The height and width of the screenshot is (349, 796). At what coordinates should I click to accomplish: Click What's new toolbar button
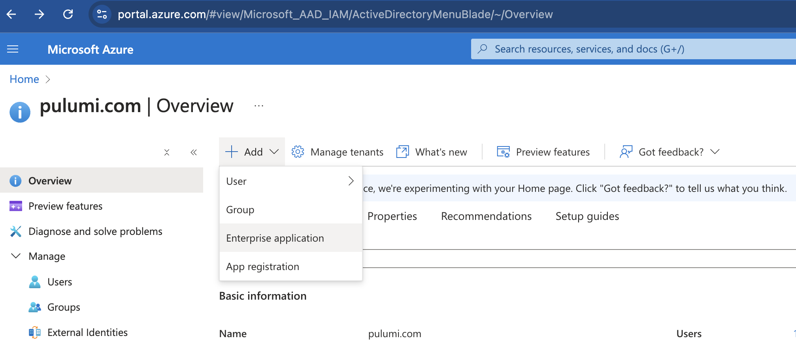[432, 152]
